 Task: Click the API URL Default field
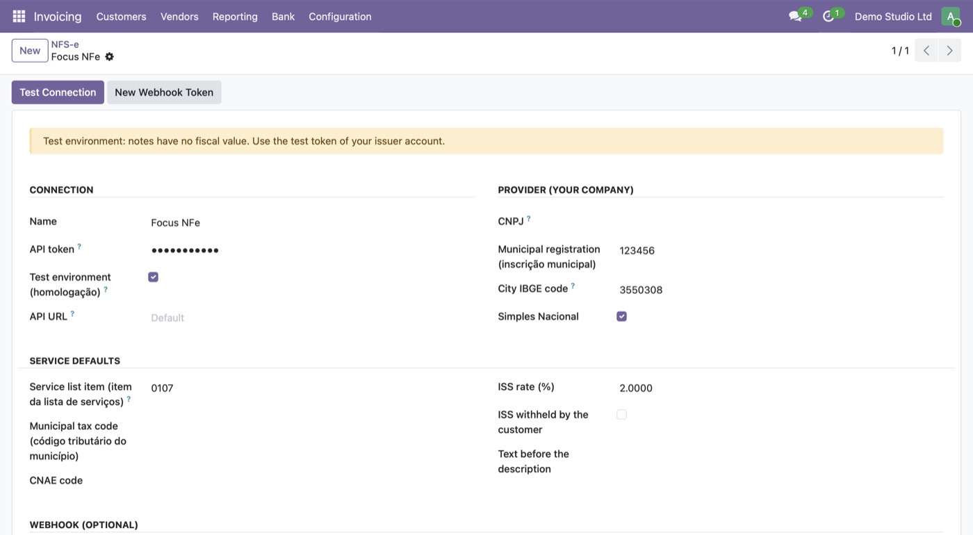313,318
